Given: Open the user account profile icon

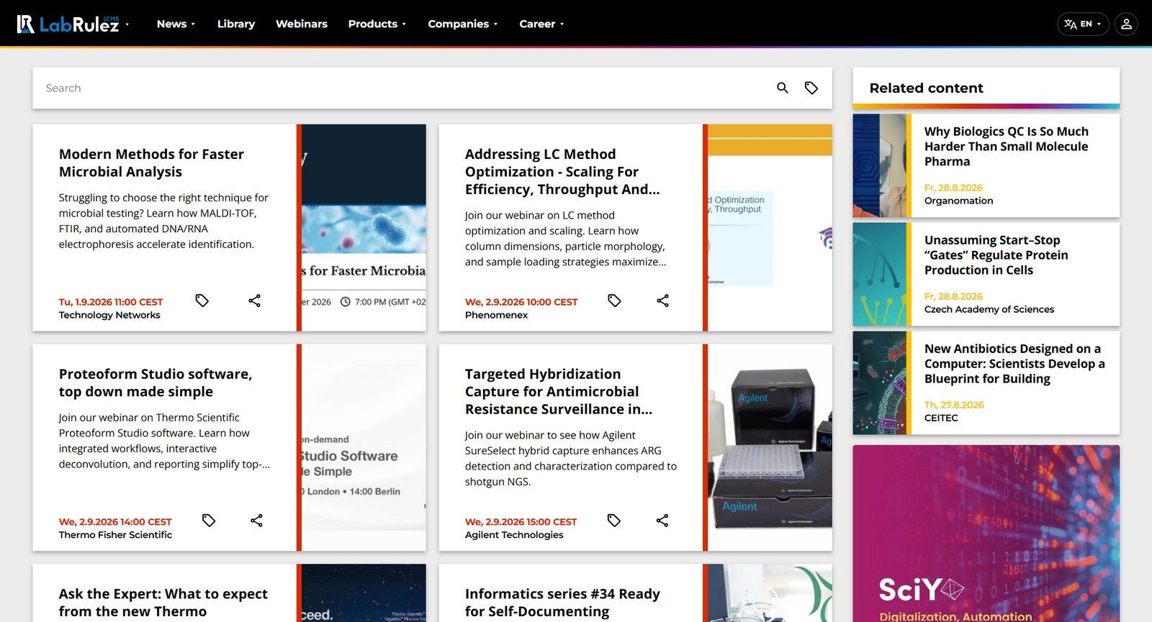Looking at the screenshot, I should coord(1126,24).
